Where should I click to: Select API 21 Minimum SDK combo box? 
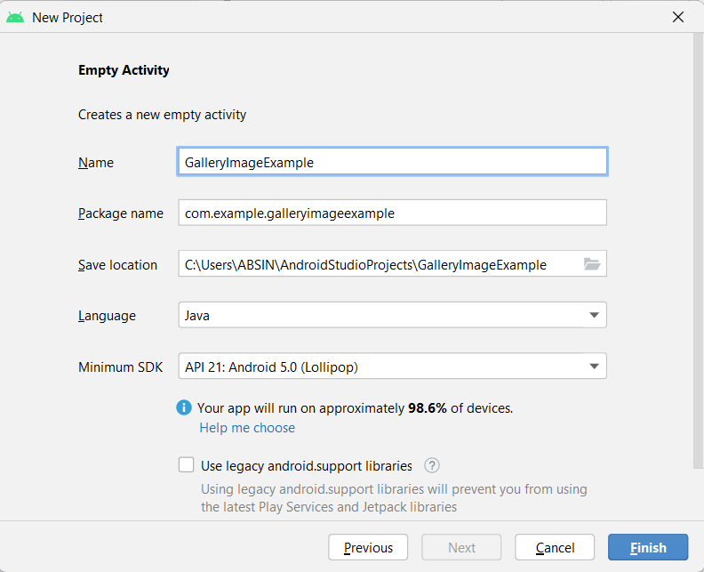[x=382, y=367]
